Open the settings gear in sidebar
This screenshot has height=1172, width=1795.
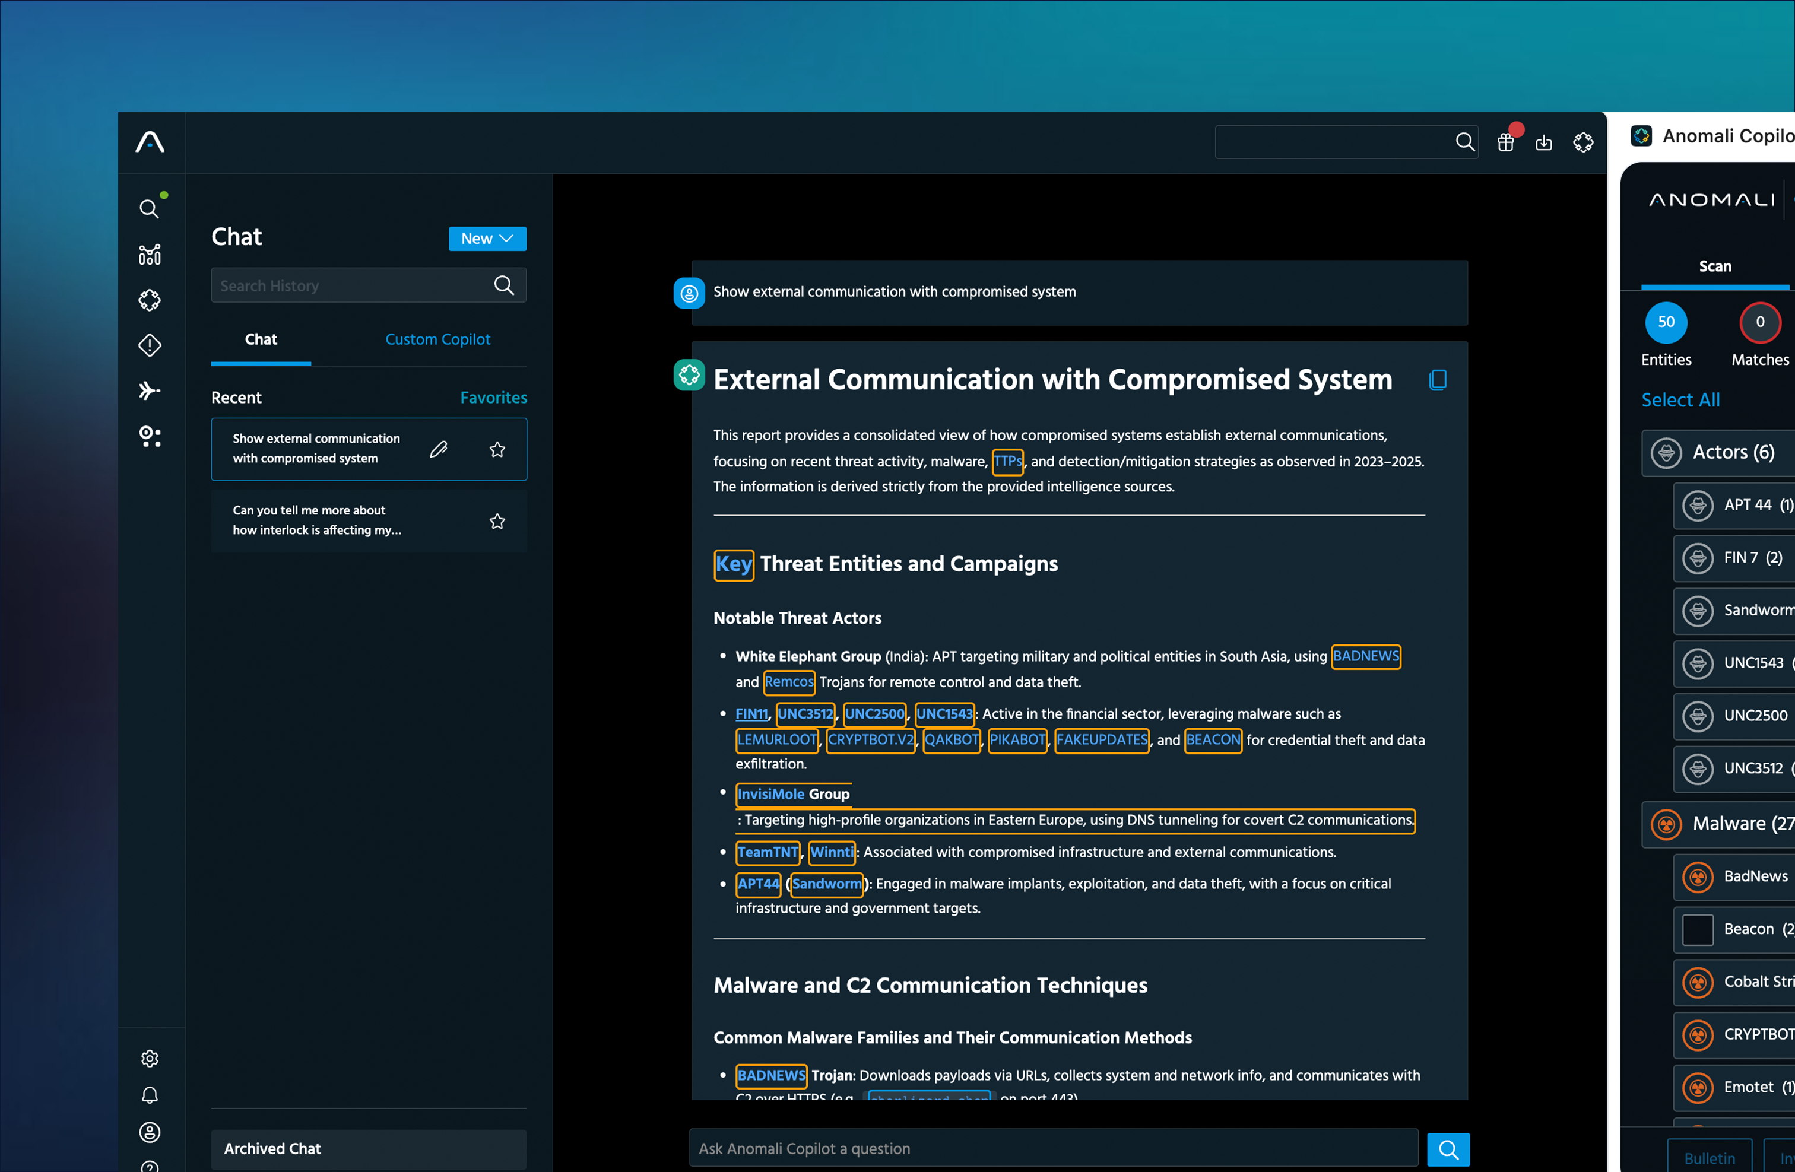pos(150,1058)
